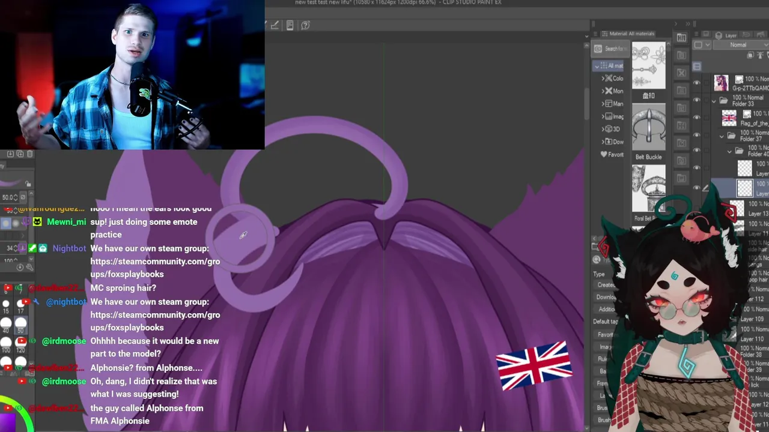The width and height of the screenshot is (769, 432).
Task: Click the lighthouse reference layer icon
Action: point(761,55)
